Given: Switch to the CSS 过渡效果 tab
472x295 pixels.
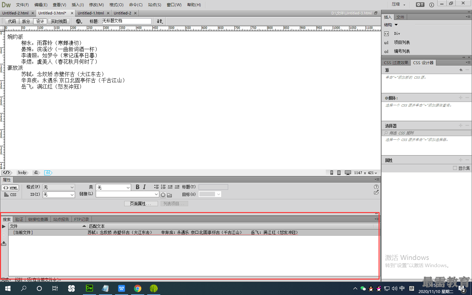Looking at the screenshot, I should click(x=396, y=63).
